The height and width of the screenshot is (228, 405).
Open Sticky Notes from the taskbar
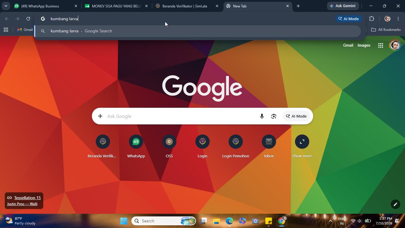[x=269, y=221]
